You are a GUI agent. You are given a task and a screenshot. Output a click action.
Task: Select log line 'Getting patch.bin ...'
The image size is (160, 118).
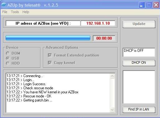click(29, 100)
